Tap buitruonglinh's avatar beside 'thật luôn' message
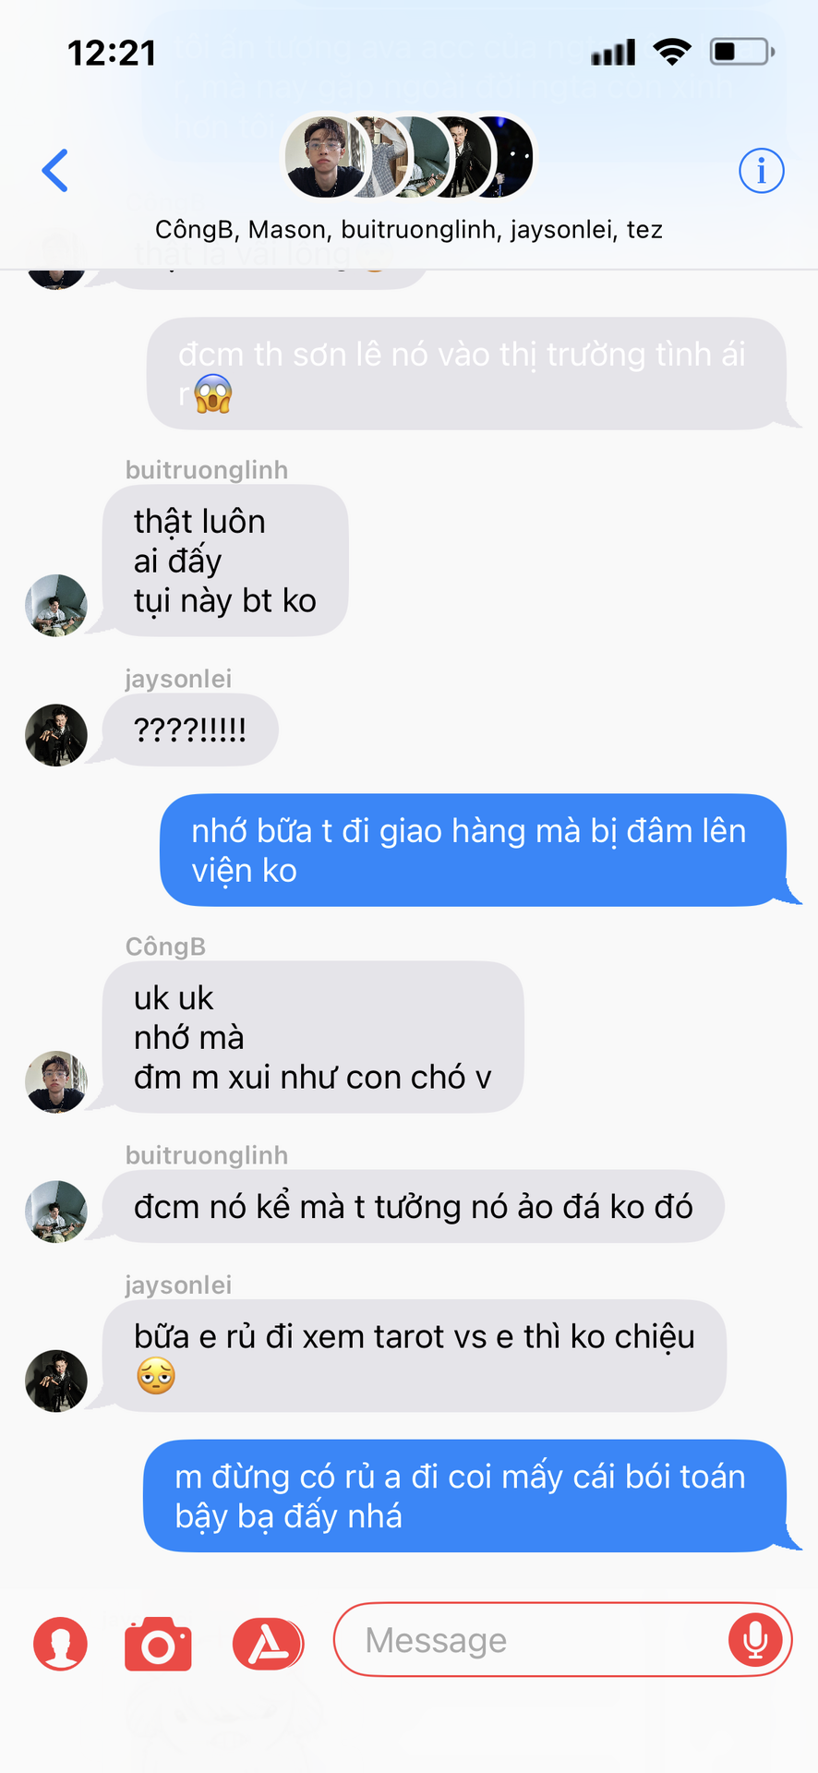Screen dimensions: 818x1773 click(56, 606)
